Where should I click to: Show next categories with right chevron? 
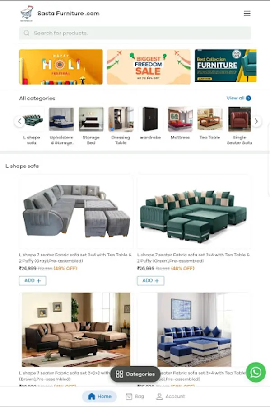coord(256,121)
